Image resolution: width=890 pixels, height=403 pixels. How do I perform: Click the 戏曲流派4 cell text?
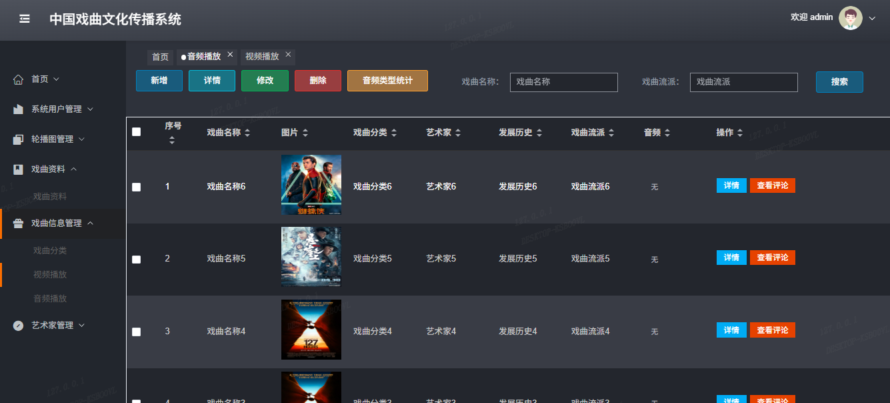(591, 332)
